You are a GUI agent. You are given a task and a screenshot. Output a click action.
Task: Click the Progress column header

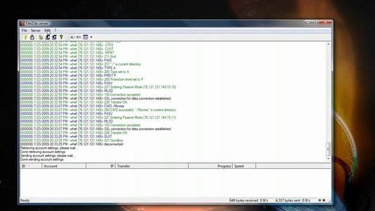tap(210, 166)
